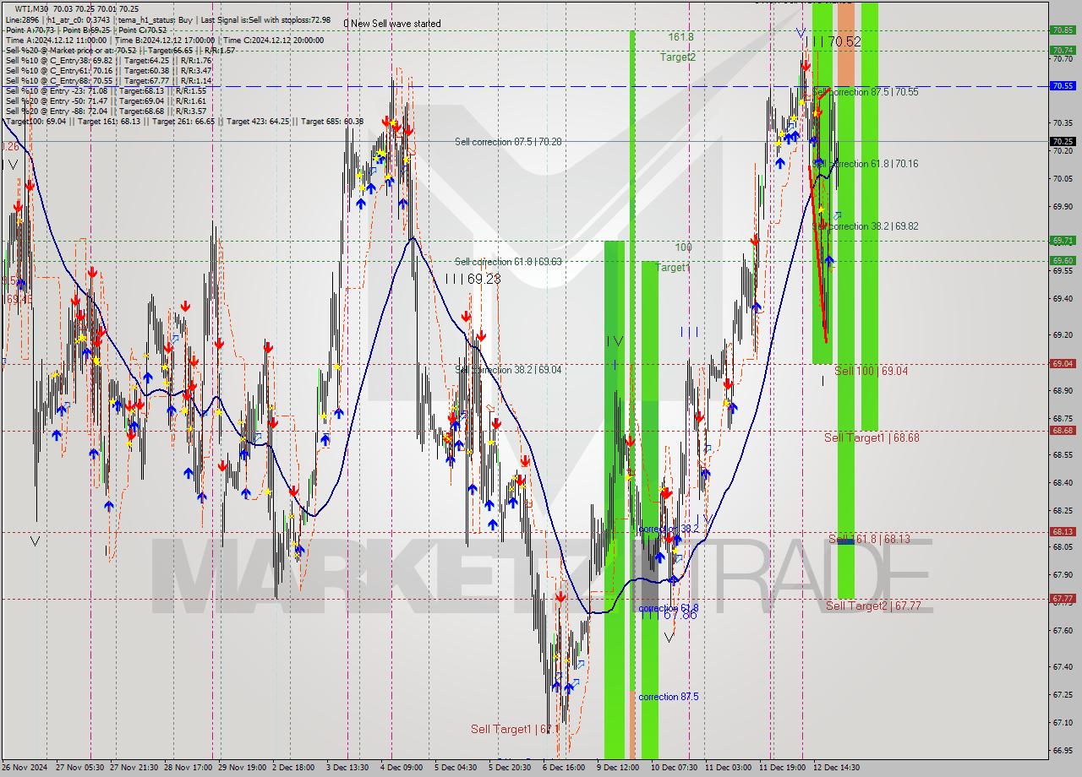Select the '9 Dec 12:00' time label
This screenshot has height=777, width=1082.
[x=617, y=768]
